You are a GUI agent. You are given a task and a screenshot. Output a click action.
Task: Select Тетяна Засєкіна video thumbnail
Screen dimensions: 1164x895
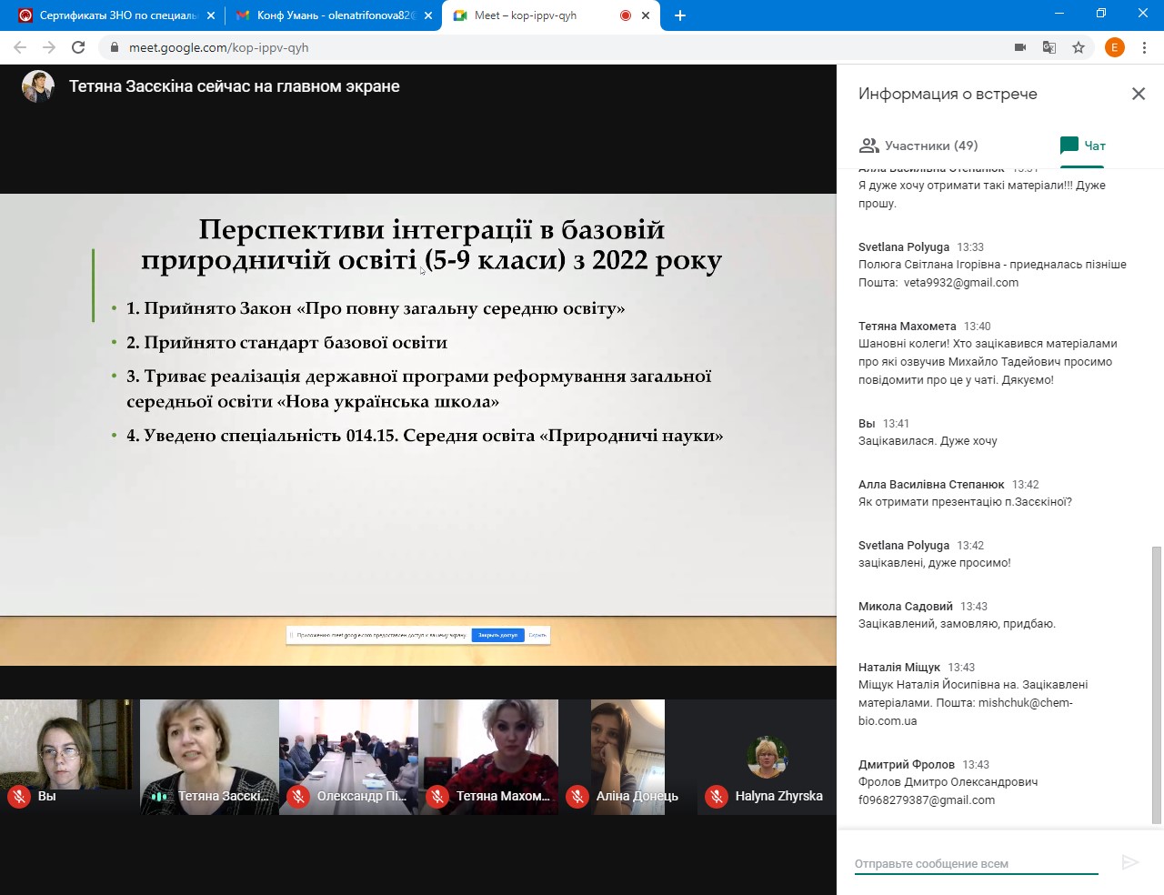click(x=209, y=757)
